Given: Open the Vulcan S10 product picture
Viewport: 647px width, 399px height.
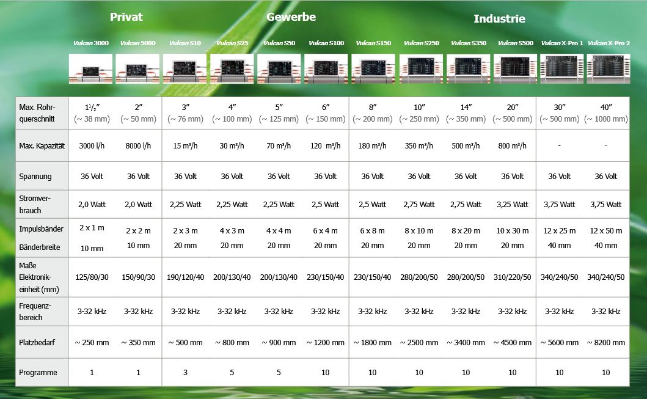Looking at the screenshot, I should point(185,68).
